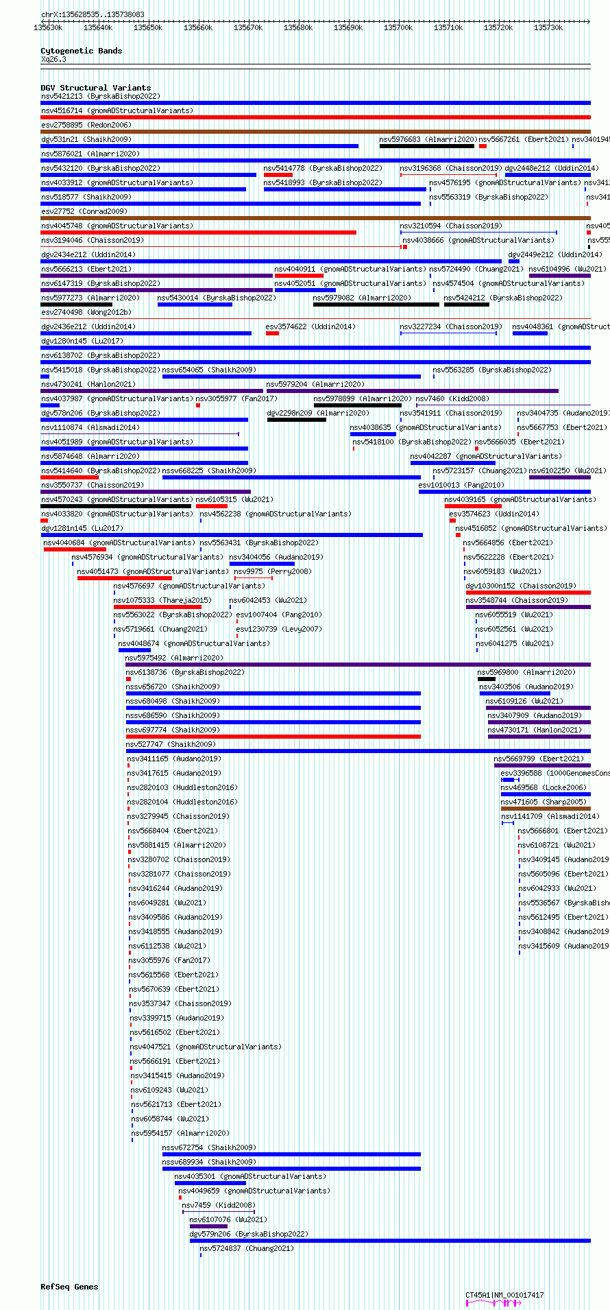Image resolution: width=610 pixels, height=1310 pixels.
Task: Click nsv9975 (Perry2008) label
Action: pyautogui.click(x=273, y=571)
